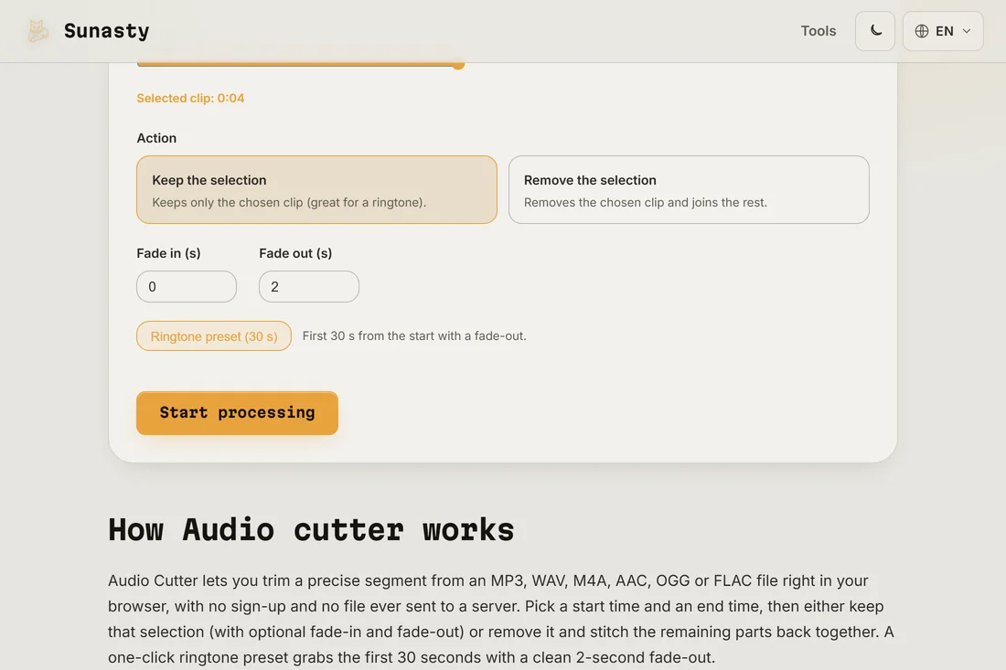Click the globe icon in the language selector

[x=922, y=31]
